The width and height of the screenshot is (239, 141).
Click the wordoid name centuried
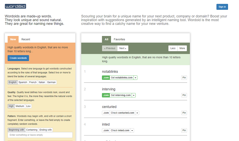tap(109, 107)
